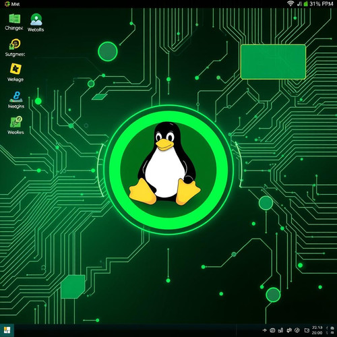Open the Sutgmer desktop shortcut
Viewport: 337px width, 337px height.
15,47
